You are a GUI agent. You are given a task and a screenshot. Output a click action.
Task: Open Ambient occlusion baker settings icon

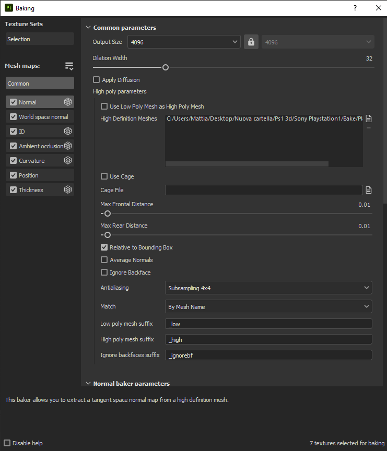[x=68, y=146]
